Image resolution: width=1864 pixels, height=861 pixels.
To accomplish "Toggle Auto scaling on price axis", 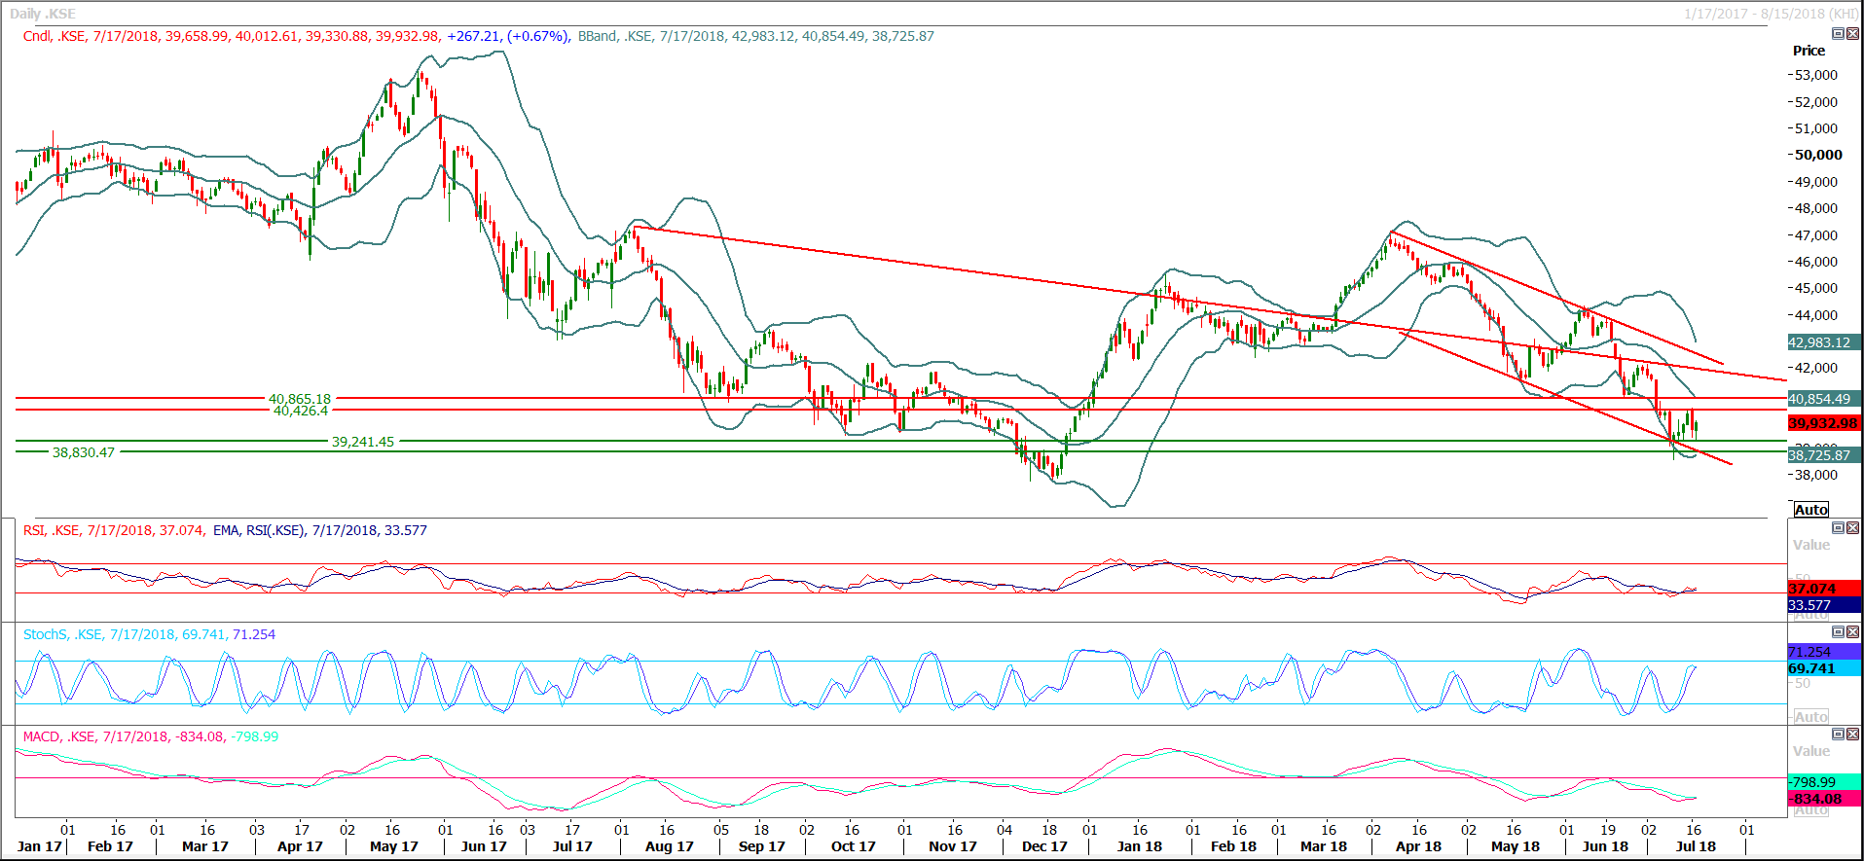I will [1810, 510].
